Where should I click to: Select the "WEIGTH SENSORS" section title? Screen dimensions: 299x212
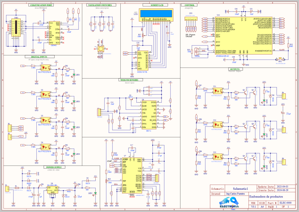click(x=129, y=80)
